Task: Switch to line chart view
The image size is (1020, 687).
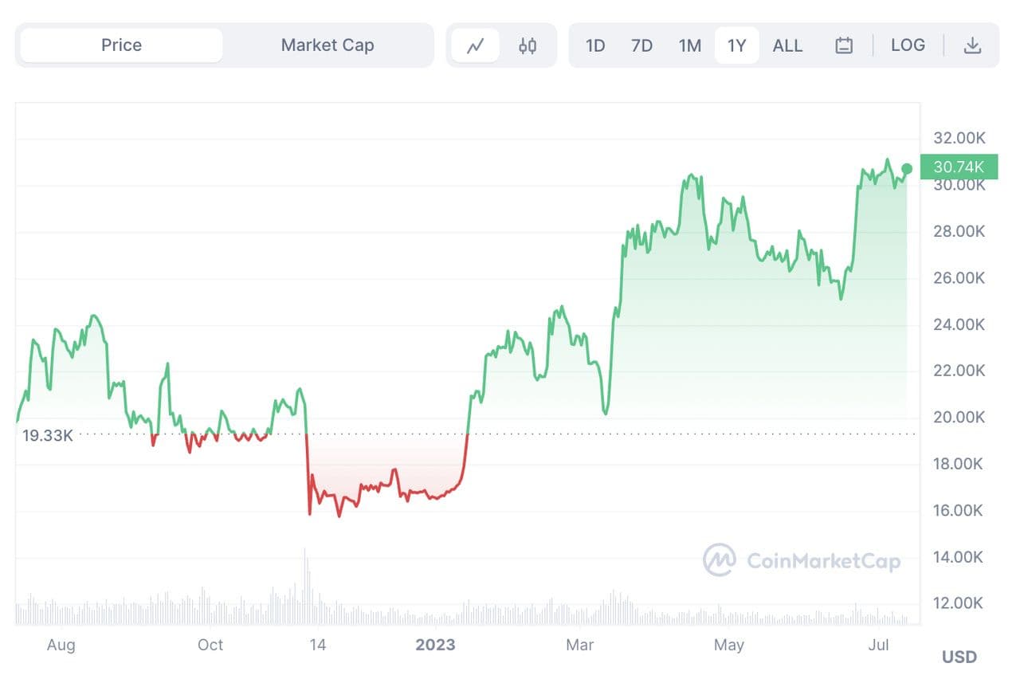Action: pyautogui.click(x=476, y=45)
